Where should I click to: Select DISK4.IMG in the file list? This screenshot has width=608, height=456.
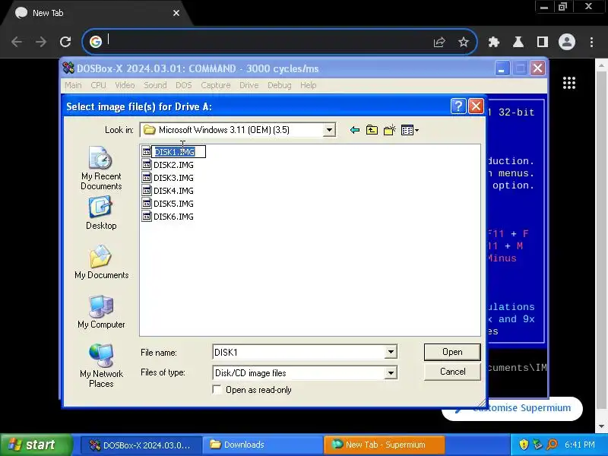click(x=168, y=191)
